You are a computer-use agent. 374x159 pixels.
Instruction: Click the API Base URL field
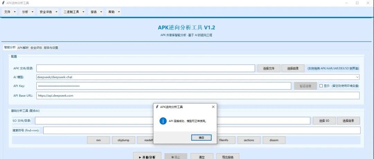coord(198,96)
